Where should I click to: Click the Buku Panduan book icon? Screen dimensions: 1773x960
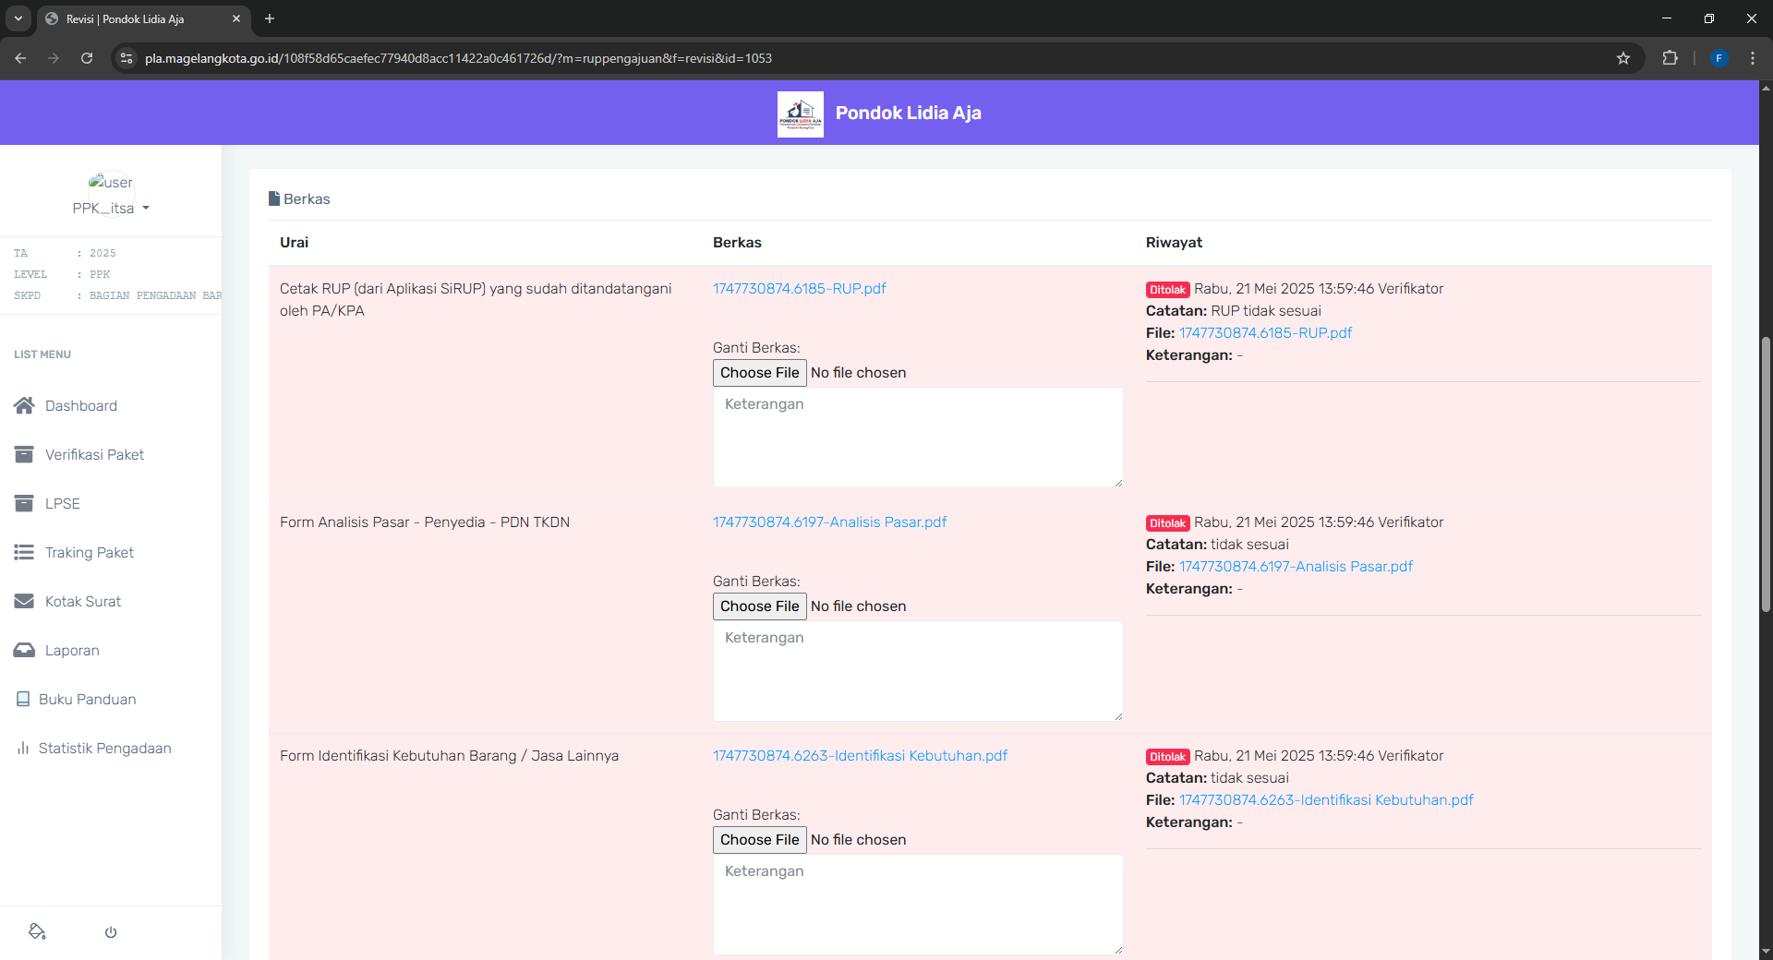click(x=23, y=699)
